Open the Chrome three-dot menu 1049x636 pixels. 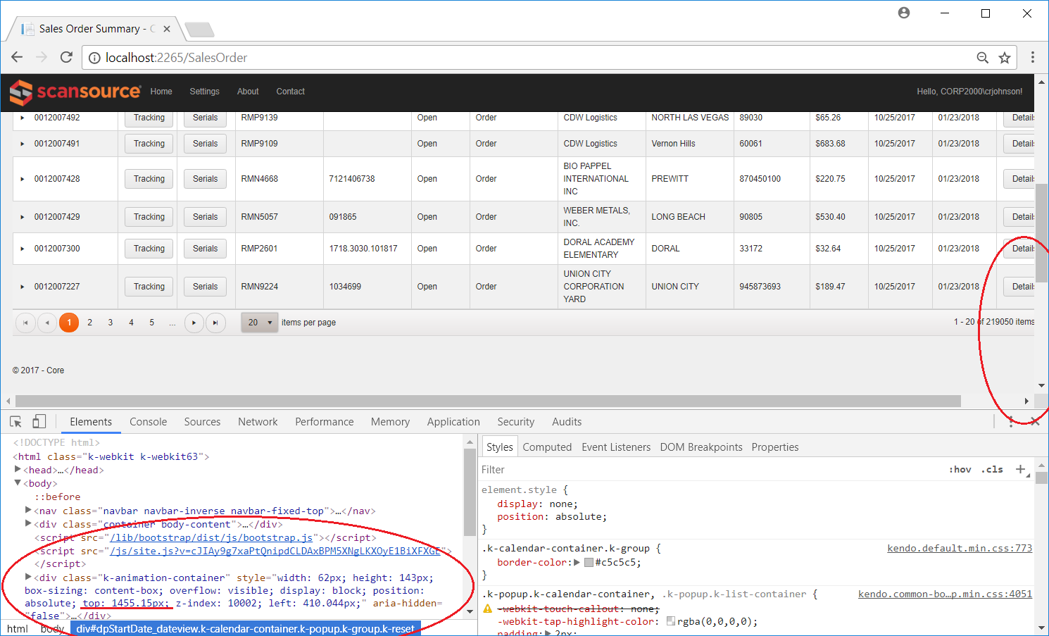coord(1032,58)
